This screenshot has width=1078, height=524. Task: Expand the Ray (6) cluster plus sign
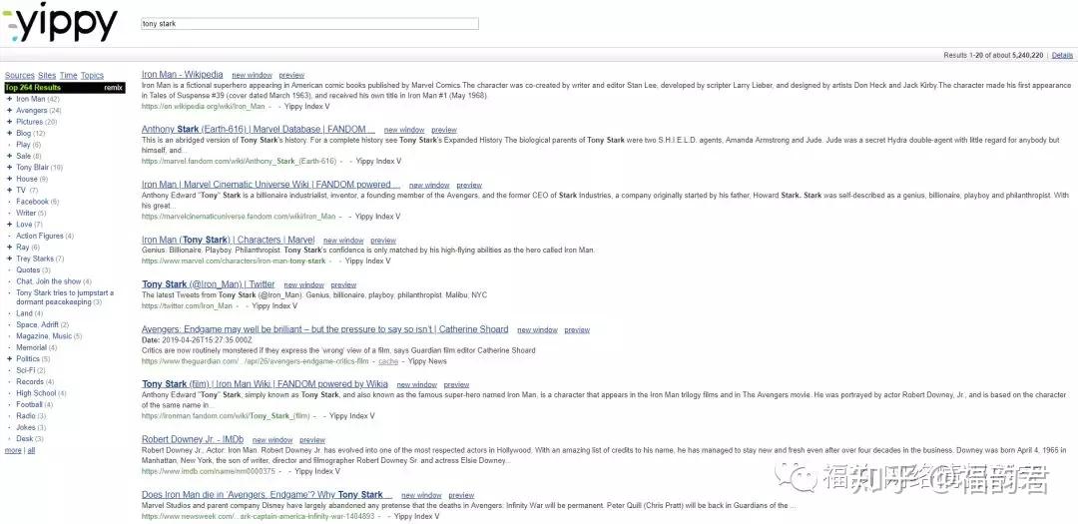9,247
